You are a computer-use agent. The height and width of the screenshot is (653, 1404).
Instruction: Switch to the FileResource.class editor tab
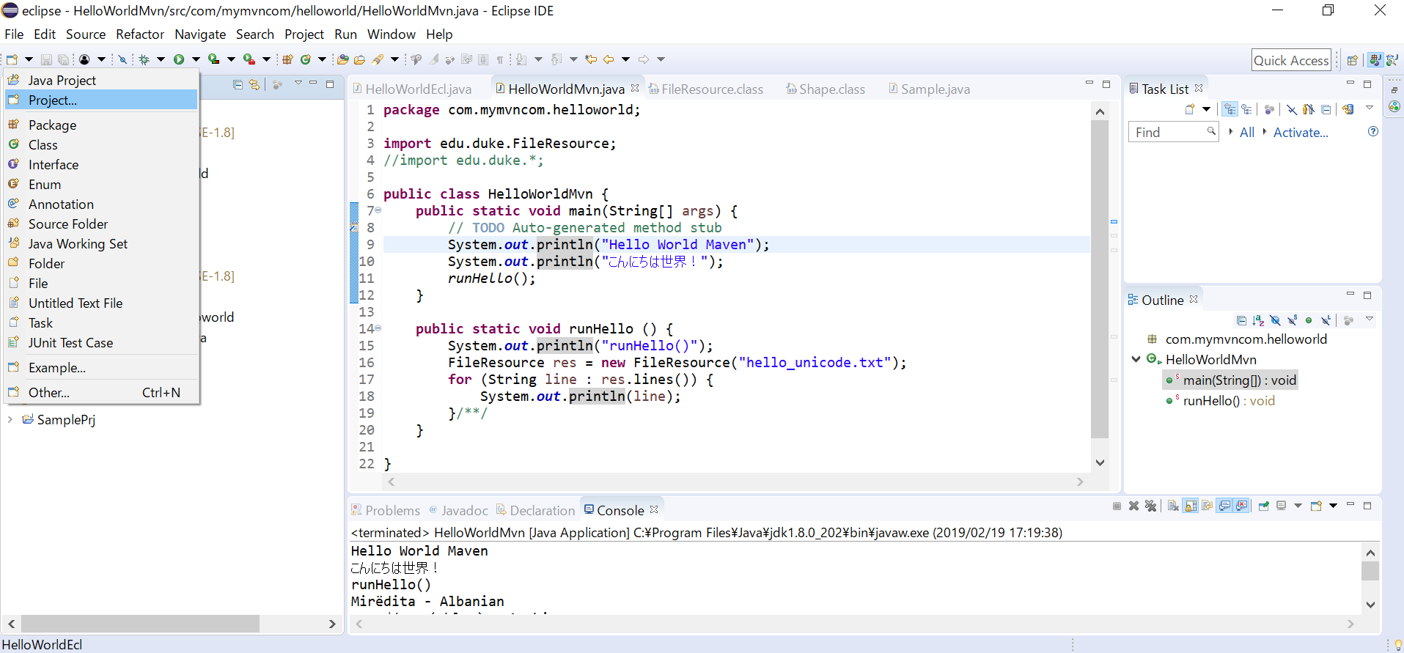(706, 89)
